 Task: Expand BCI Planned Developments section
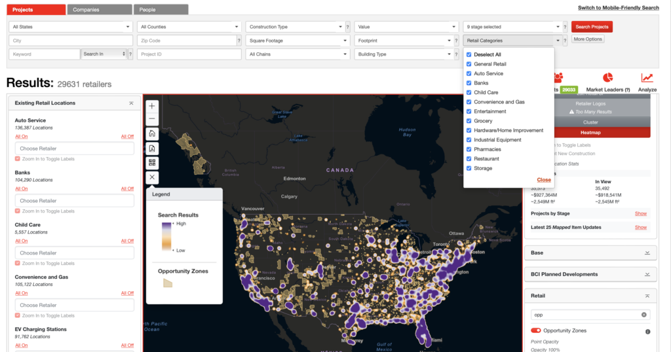tap(647, 274)
